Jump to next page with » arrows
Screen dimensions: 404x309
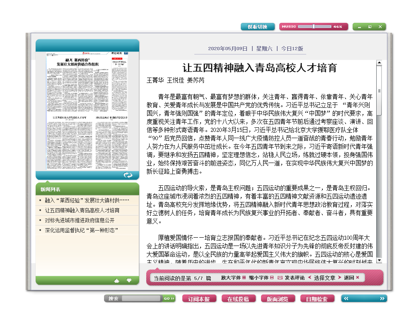(x=382, y=298)
